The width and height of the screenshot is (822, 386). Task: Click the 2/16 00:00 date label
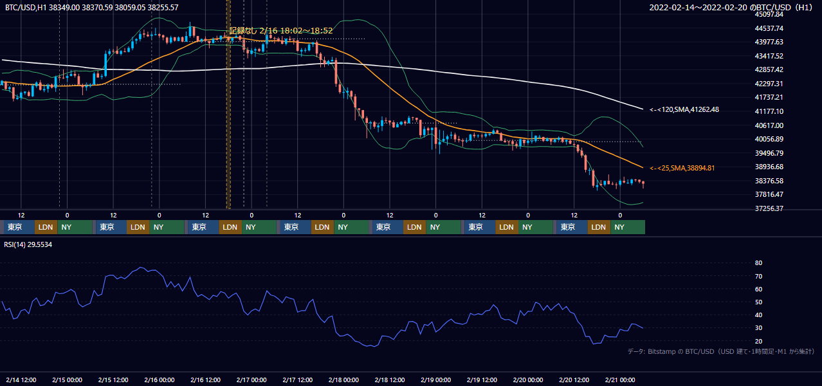click(160, 380)
